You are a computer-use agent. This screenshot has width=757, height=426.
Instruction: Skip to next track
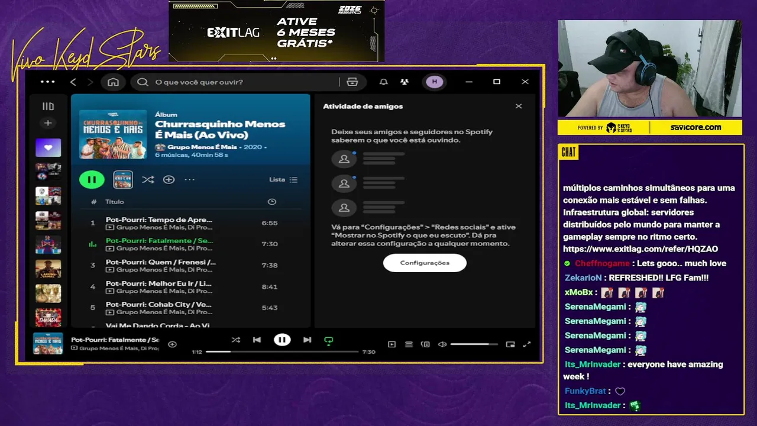pyautogui.click(x=307, y=340)
